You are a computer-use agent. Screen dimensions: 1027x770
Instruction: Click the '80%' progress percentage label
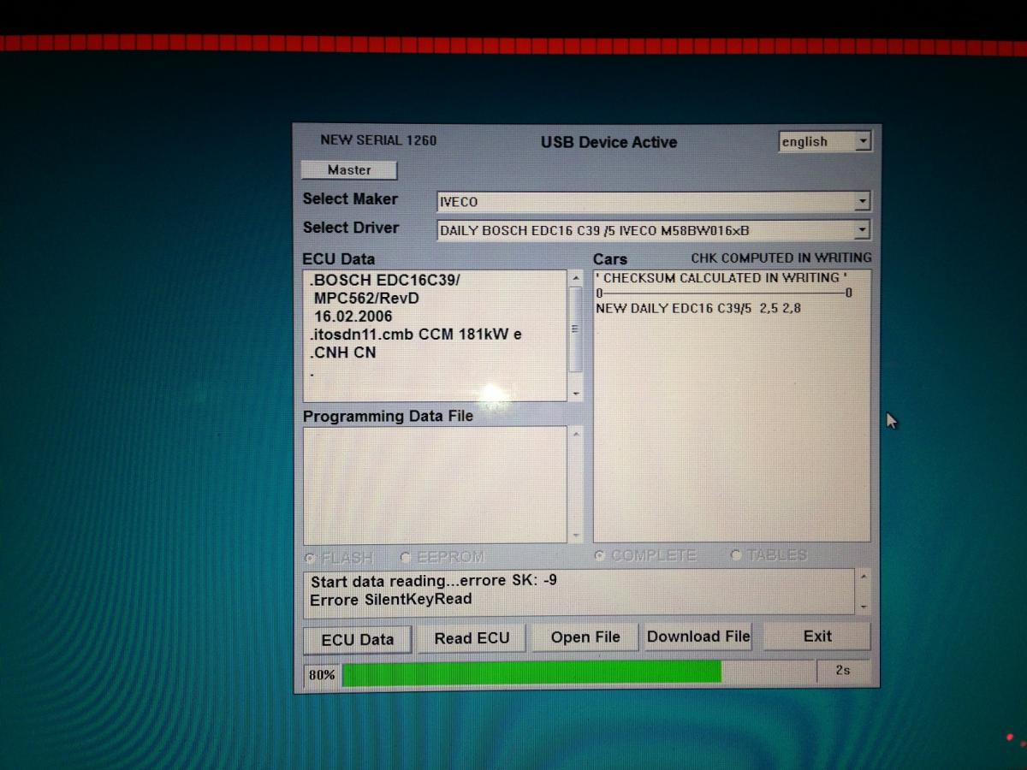(322, 675)
